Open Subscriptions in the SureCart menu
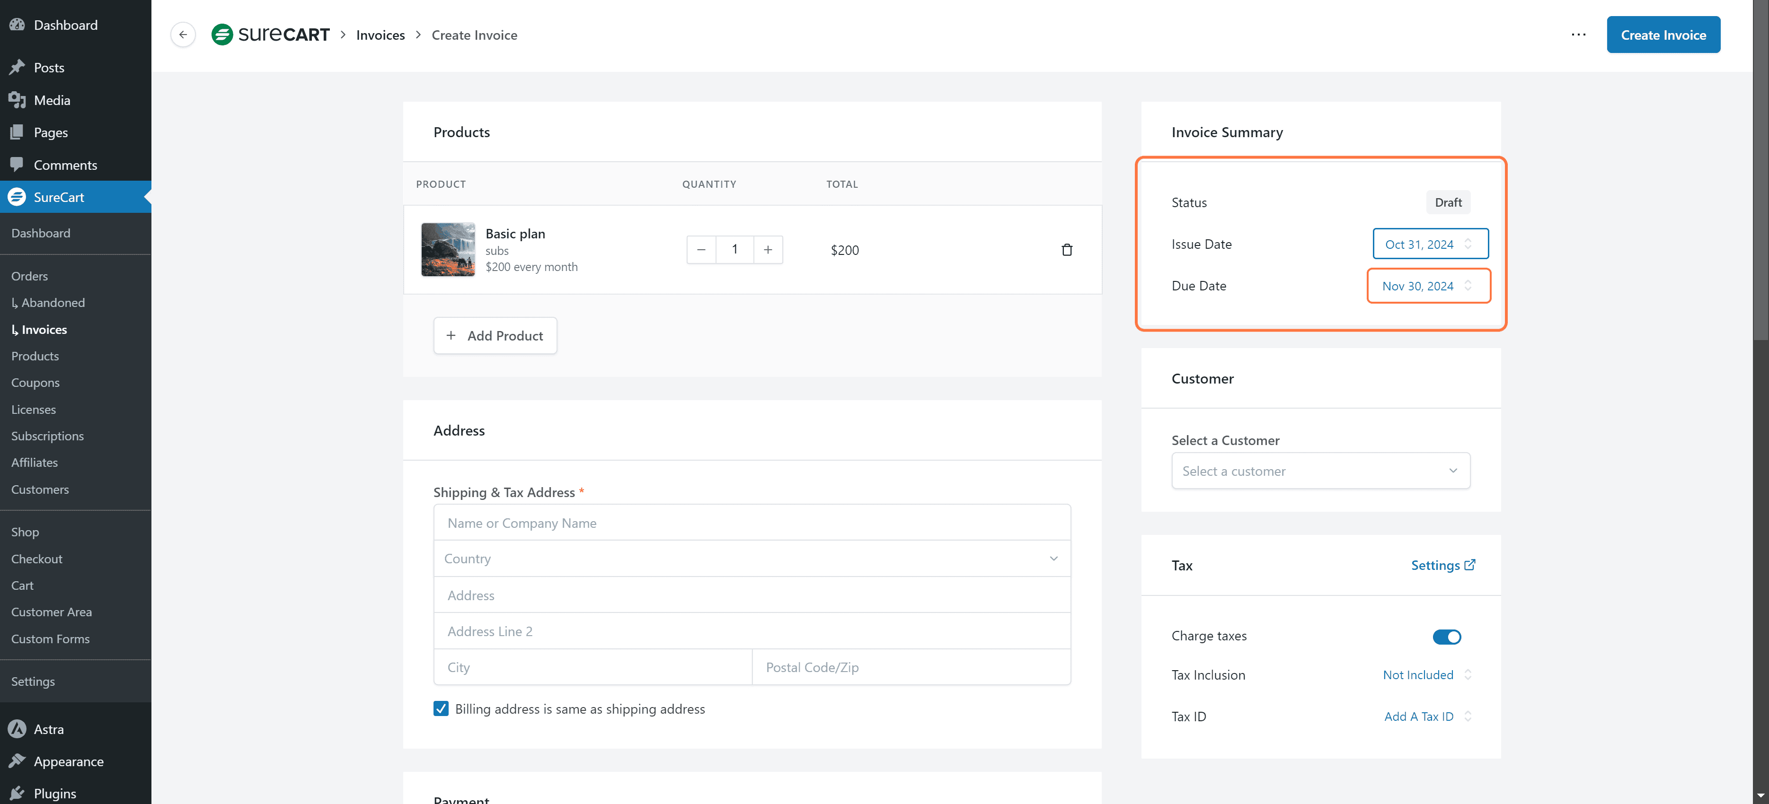This screenshot has width=1769, height=804. (x=47, y=437)
